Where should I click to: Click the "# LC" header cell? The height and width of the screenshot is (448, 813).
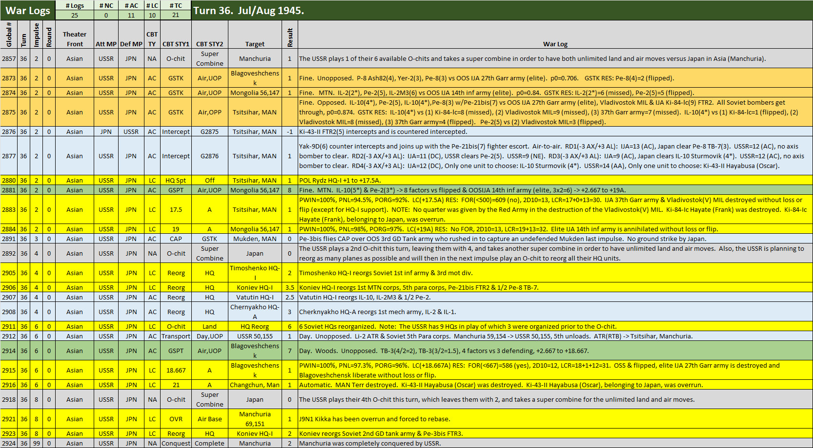152,5
